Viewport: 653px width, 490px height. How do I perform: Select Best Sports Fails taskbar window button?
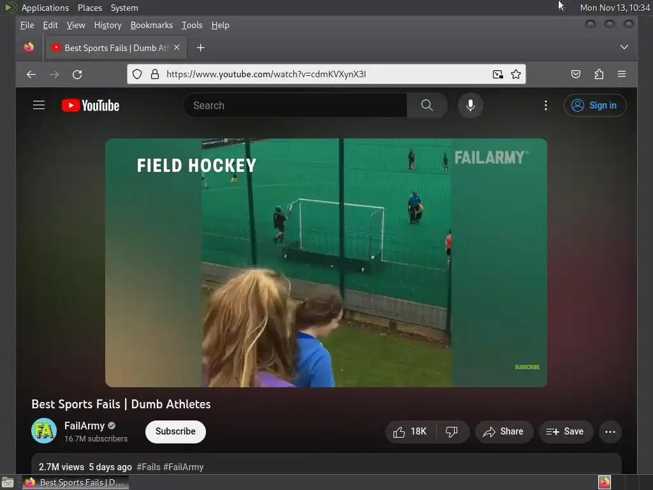click(75, 482)
